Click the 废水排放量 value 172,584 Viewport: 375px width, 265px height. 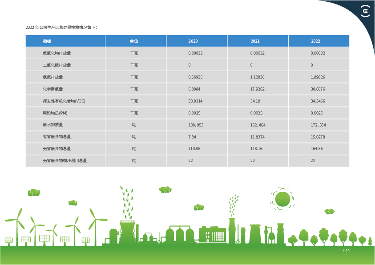tap(319, 125)
